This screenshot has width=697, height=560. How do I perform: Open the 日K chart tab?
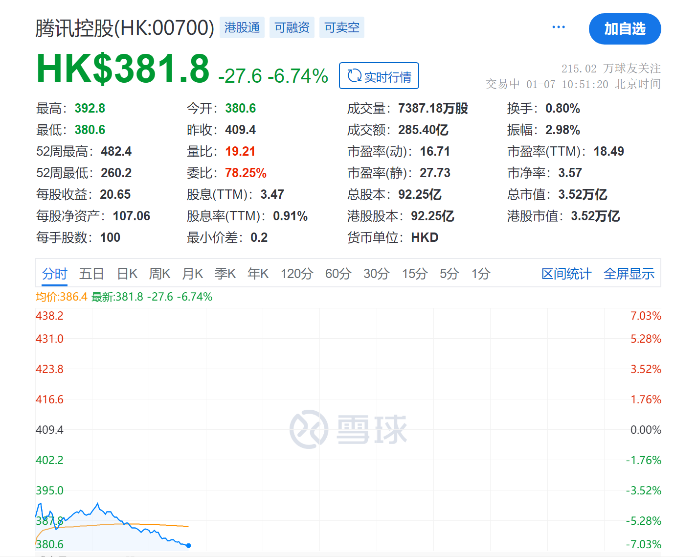[x=127, y=274]
